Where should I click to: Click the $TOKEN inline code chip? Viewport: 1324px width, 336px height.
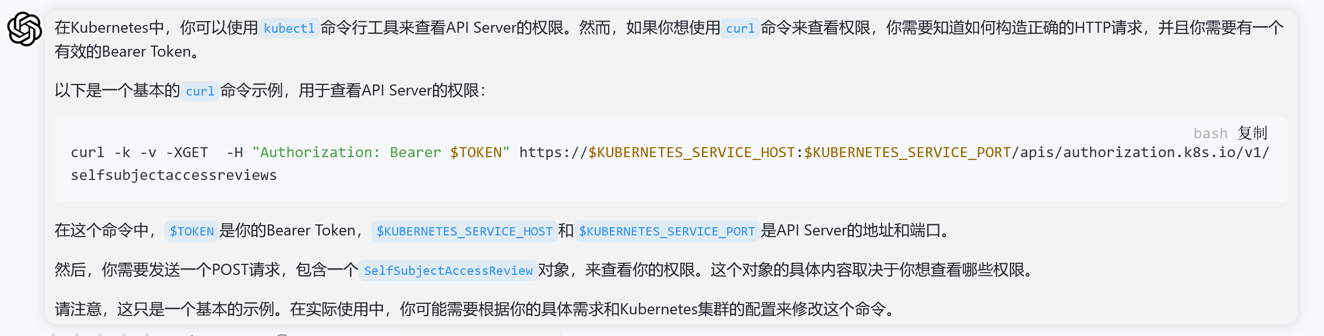tap(192, 231)
